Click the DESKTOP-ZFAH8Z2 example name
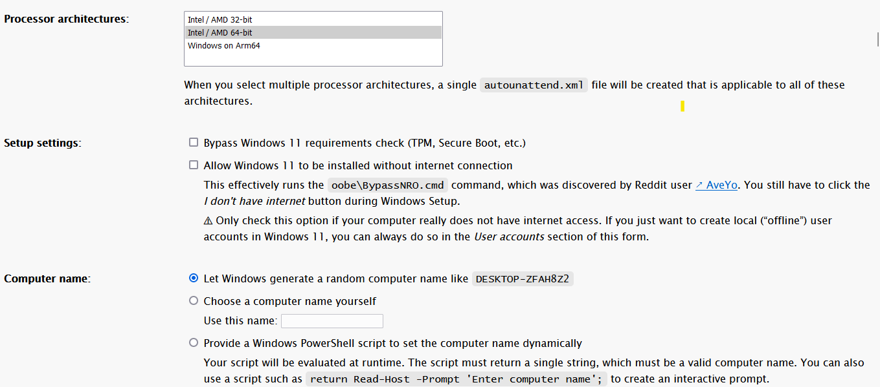The image size is (880, 387). [x=523, y=279]
